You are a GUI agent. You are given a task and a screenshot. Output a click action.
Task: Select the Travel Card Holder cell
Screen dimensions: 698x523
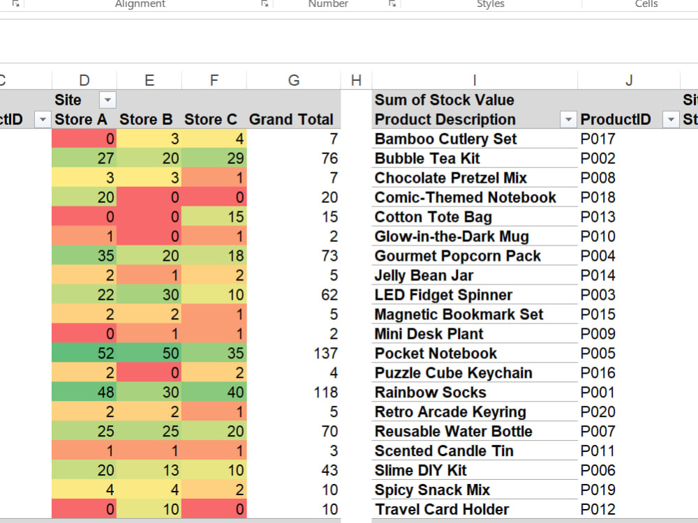pos(475,510)
